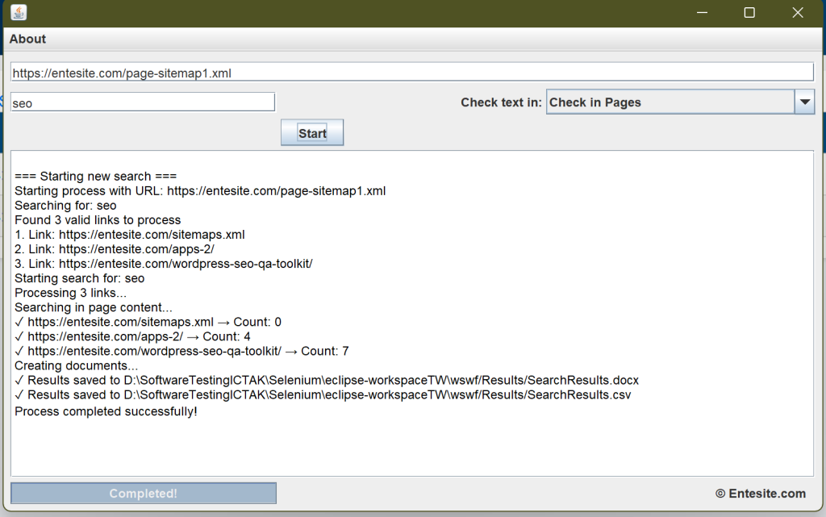
Task: Click the sitemap URL input field
Action: point(411,73)
